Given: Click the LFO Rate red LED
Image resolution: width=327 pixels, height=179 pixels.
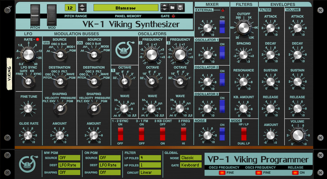Looking at the screenshot, I should [38, 39].
